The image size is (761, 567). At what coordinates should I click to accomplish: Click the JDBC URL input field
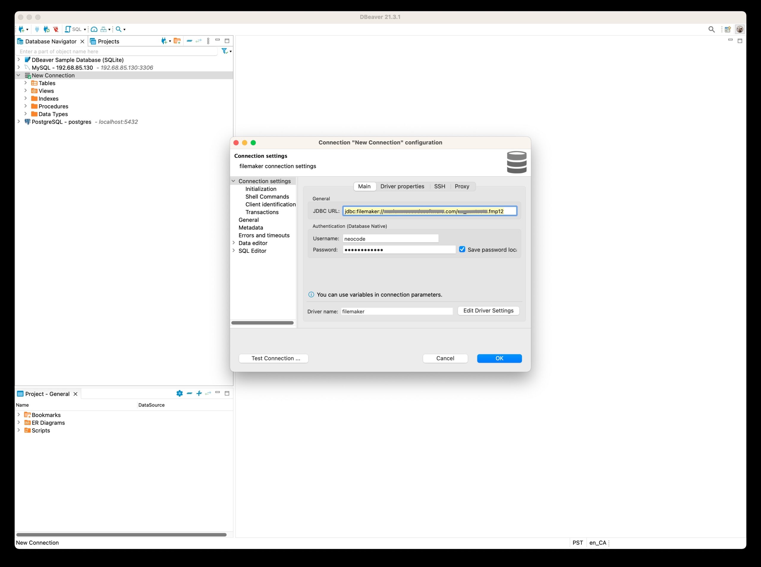click(x=430, y=211)
